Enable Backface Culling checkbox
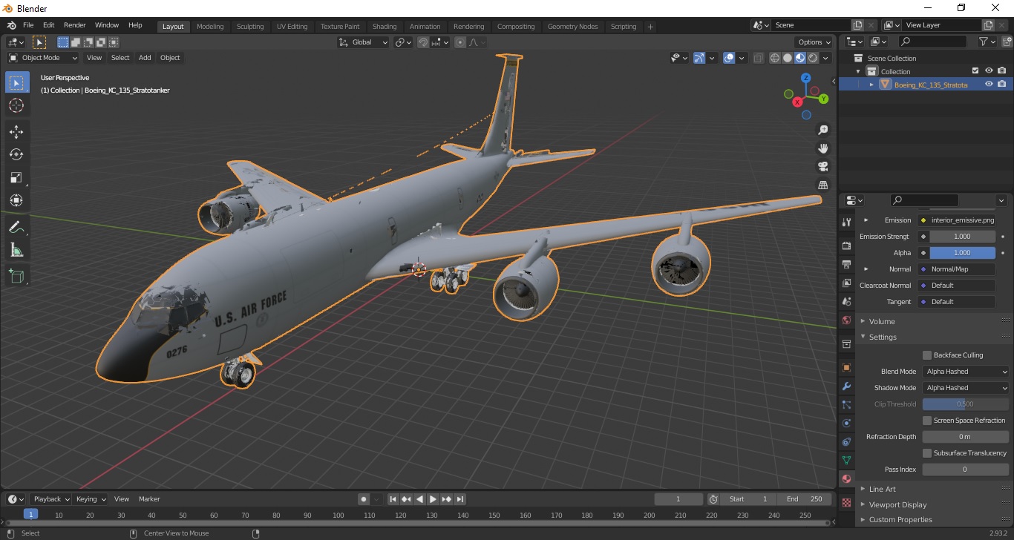 click(x=927, y=355)
